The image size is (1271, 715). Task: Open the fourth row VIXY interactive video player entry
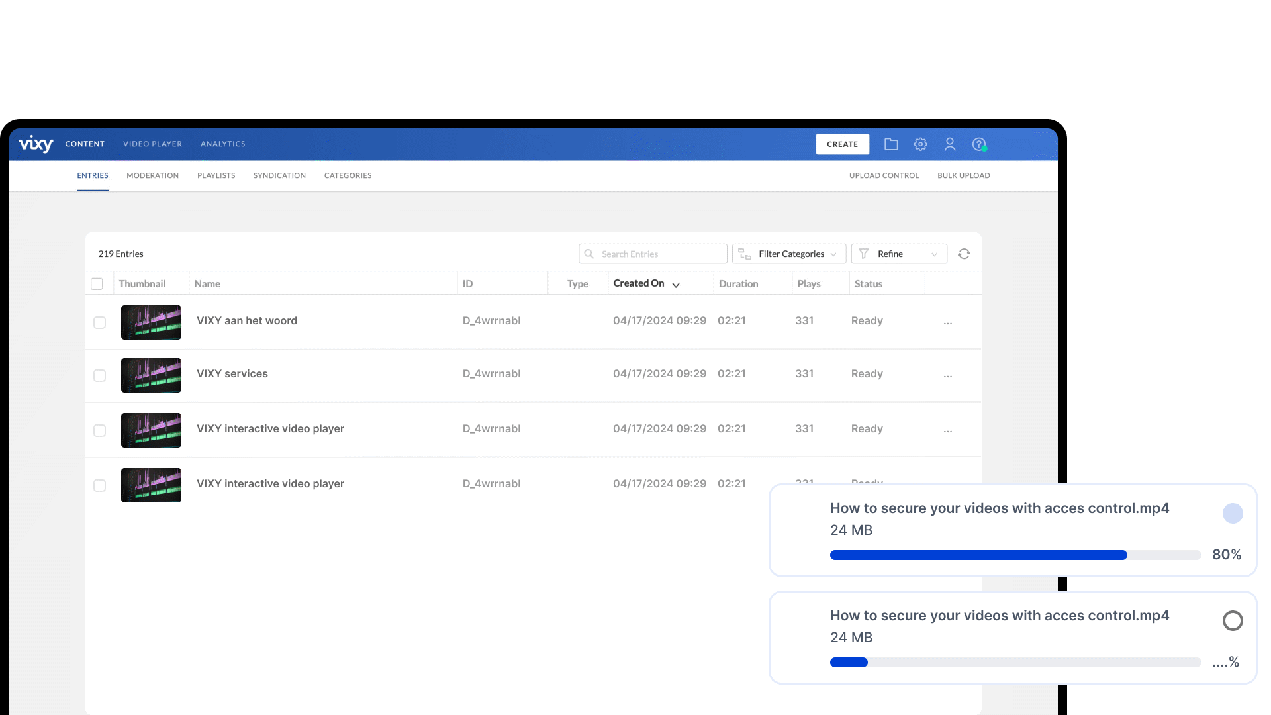(x=270, y=483)
